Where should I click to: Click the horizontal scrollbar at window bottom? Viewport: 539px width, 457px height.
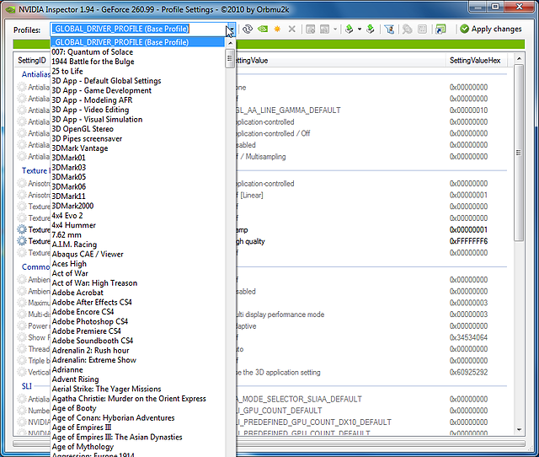coord(269,444)
